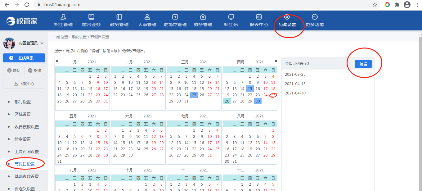The width and height of the screenshot is (422, 191).
Task: Open the 招生管理 module
Action: [63, 20]
